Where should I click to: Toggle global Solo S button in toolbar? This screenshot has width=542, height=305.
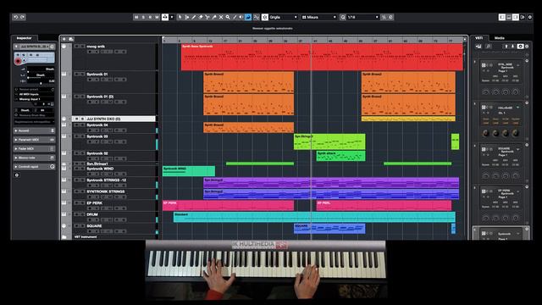(143, 17)
